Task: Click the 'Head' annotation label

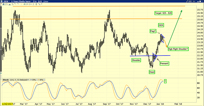Action: 152,72
